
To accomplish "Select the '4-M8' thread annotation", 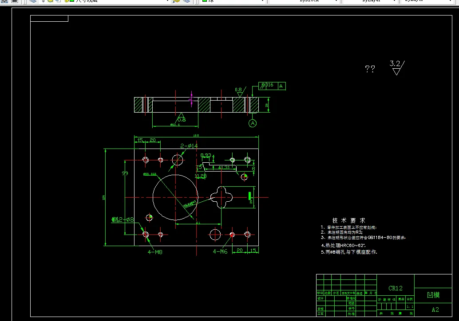I will 155,252.
